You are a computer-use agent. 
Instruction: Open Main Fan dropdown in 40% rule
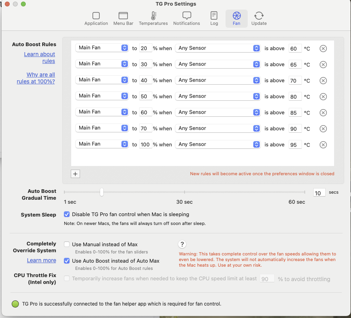coord(102,80)
